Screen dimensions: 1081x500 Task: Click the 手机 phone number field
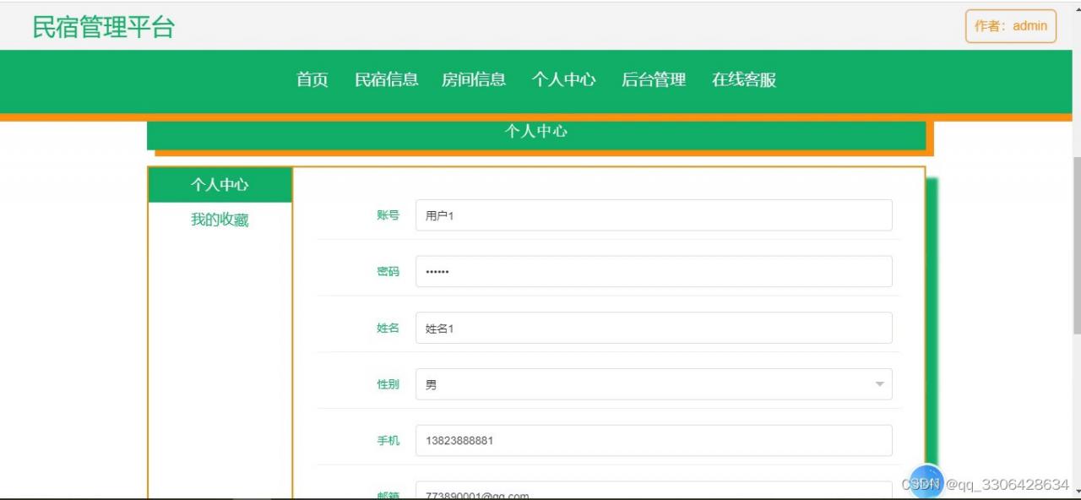coord(652,440)
